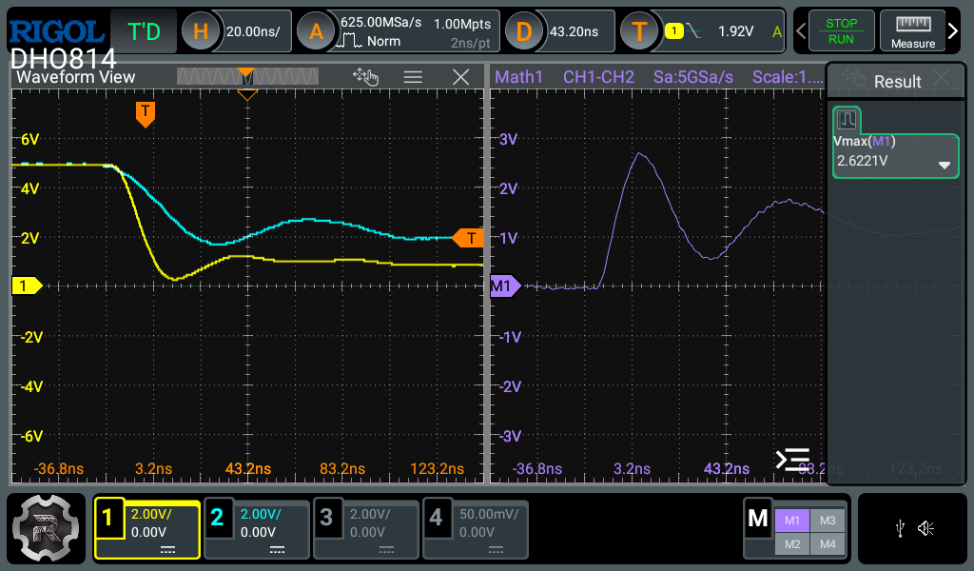Click the orange trigger level marker

coord(468,238)
